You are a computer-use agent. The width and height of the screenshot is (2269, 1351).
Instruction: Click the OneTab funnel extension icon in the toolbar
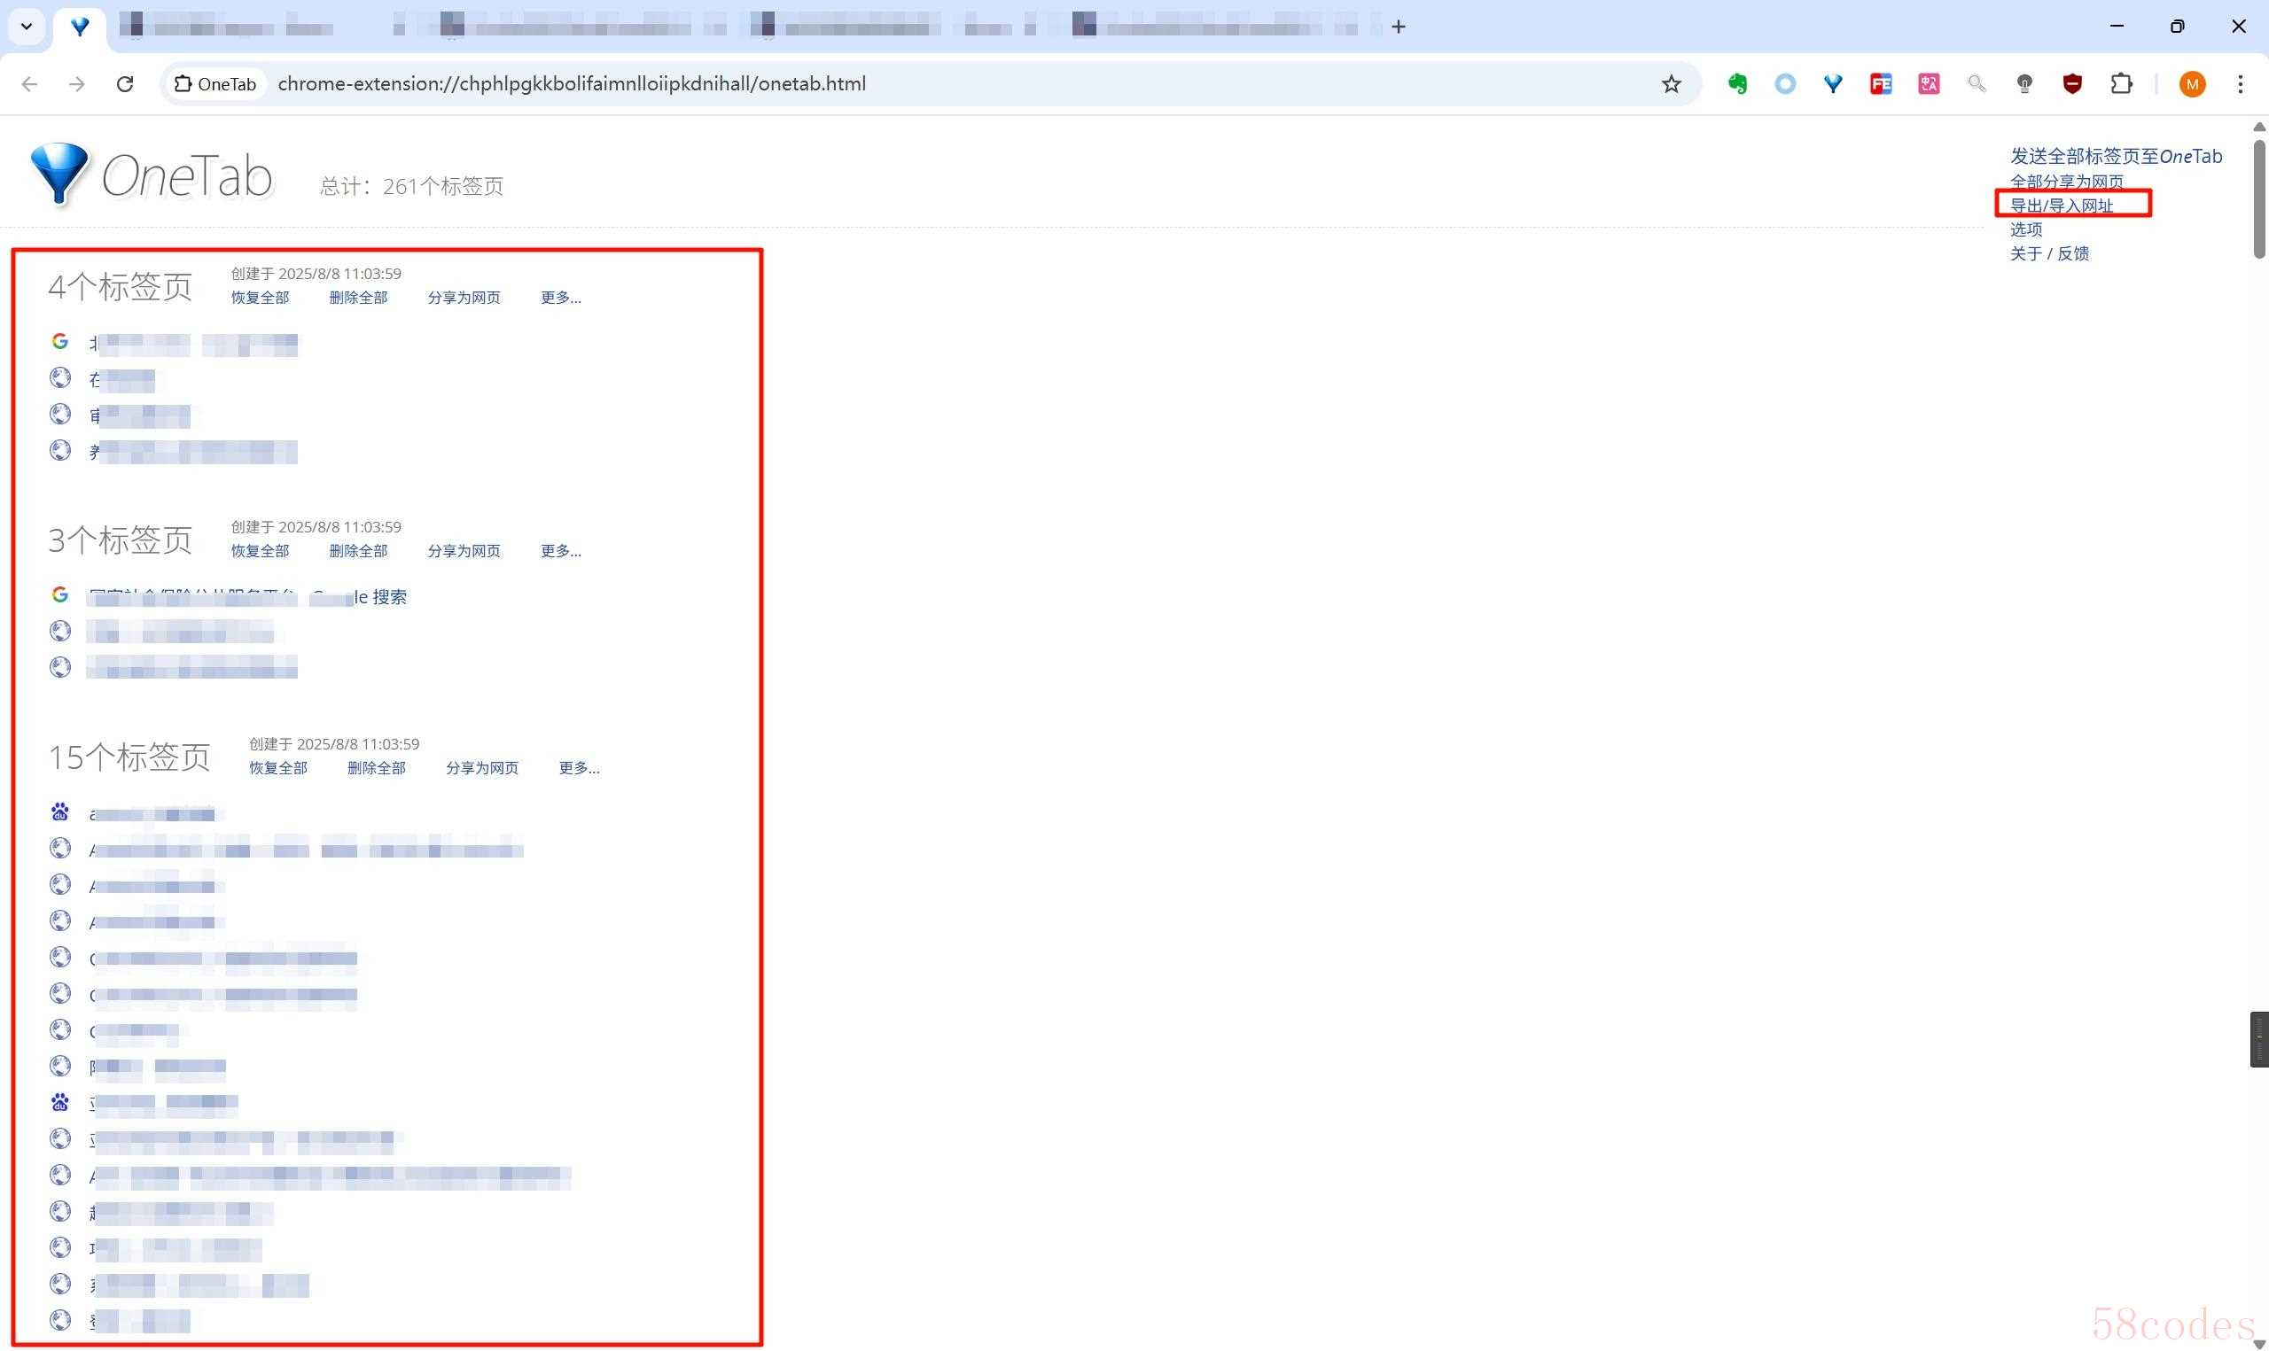(x=1833, y=84)
